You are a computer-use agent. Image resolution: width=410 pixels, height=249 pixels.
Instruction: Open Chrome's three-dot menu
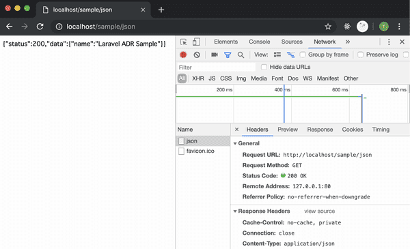coord(399,27)
